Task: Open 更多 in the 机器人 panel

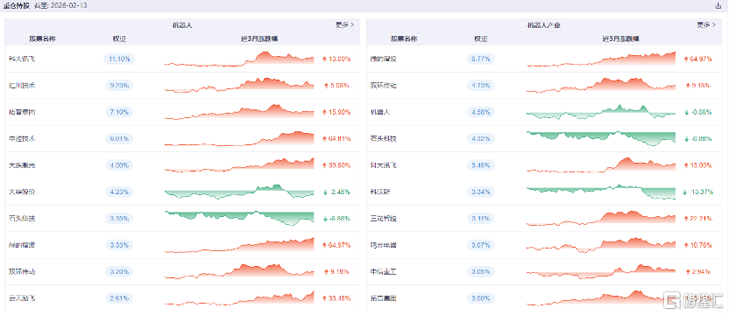Action: [x=344, y=25]
